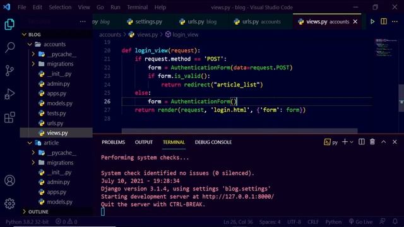Open the Source Control view

coord(9,71)
